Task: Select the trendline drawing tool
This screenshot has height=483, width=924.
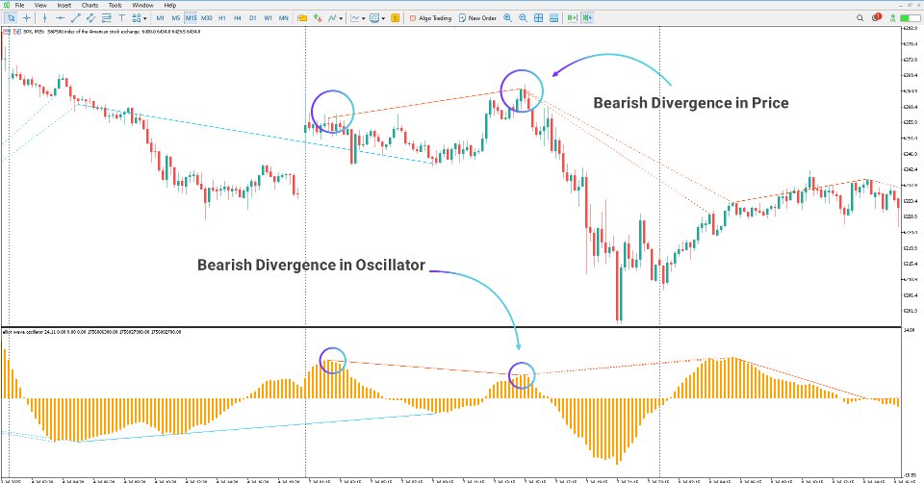Action: (75, 18)
